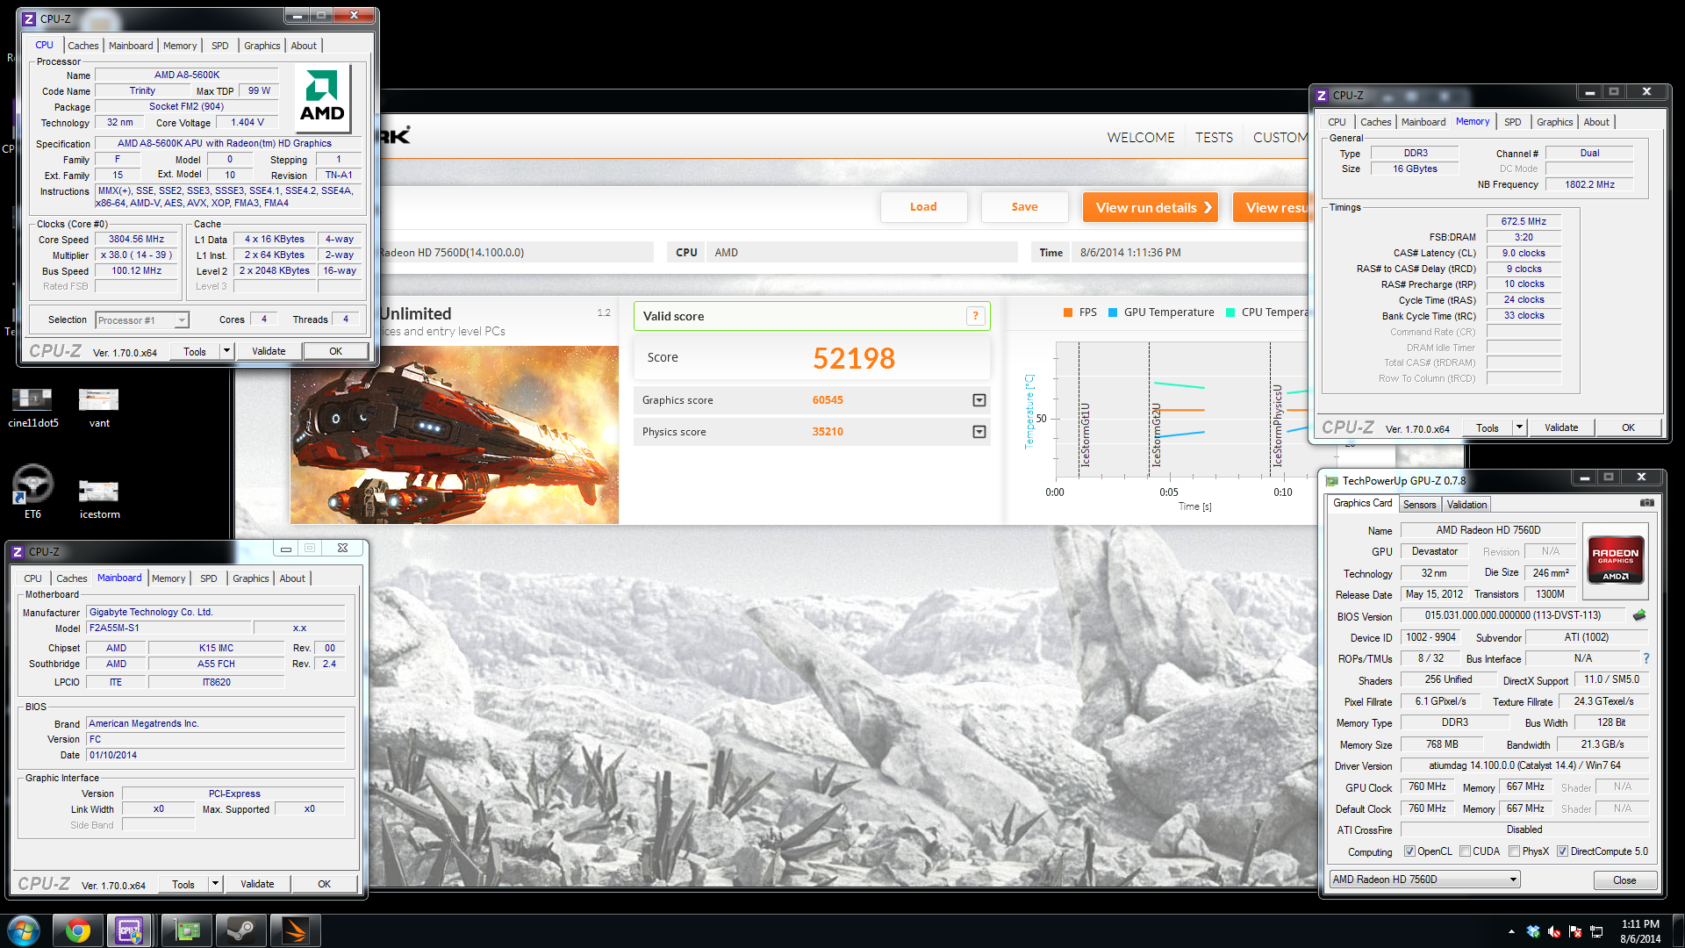
Task: Click the 52198 score value
Action: pos(853,358)
